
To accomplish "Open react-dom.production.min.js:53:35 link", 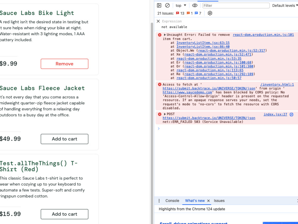I will click(209, 59).
